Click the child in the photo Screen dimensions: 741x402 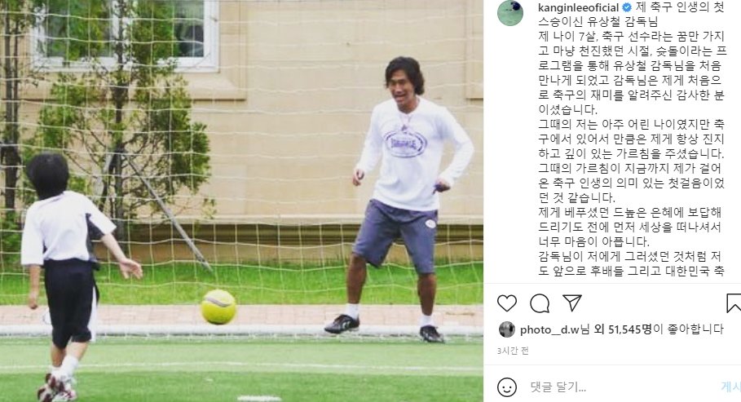click(71, 276)
